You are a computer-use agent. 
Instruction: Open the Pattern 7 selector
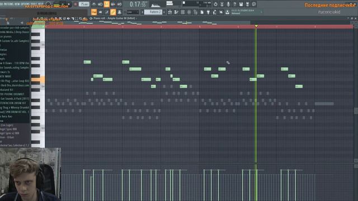pyautogui.click(x=153, y=12)
